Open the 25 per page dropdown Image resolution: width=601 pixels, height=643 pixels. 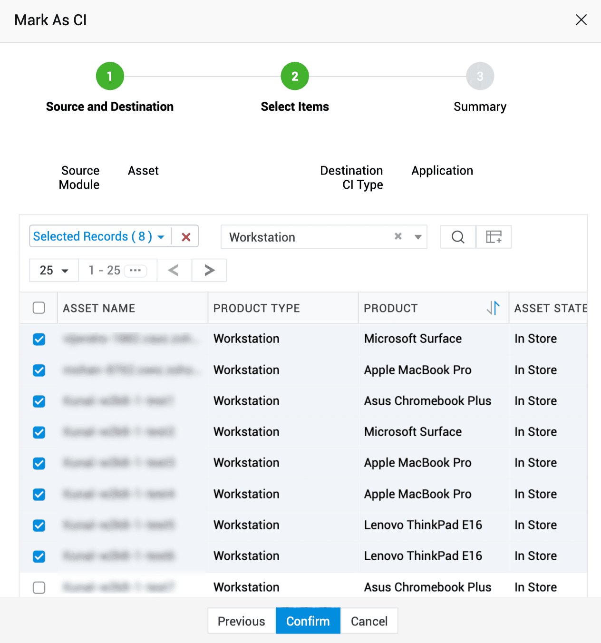click(x=54, y=271)
